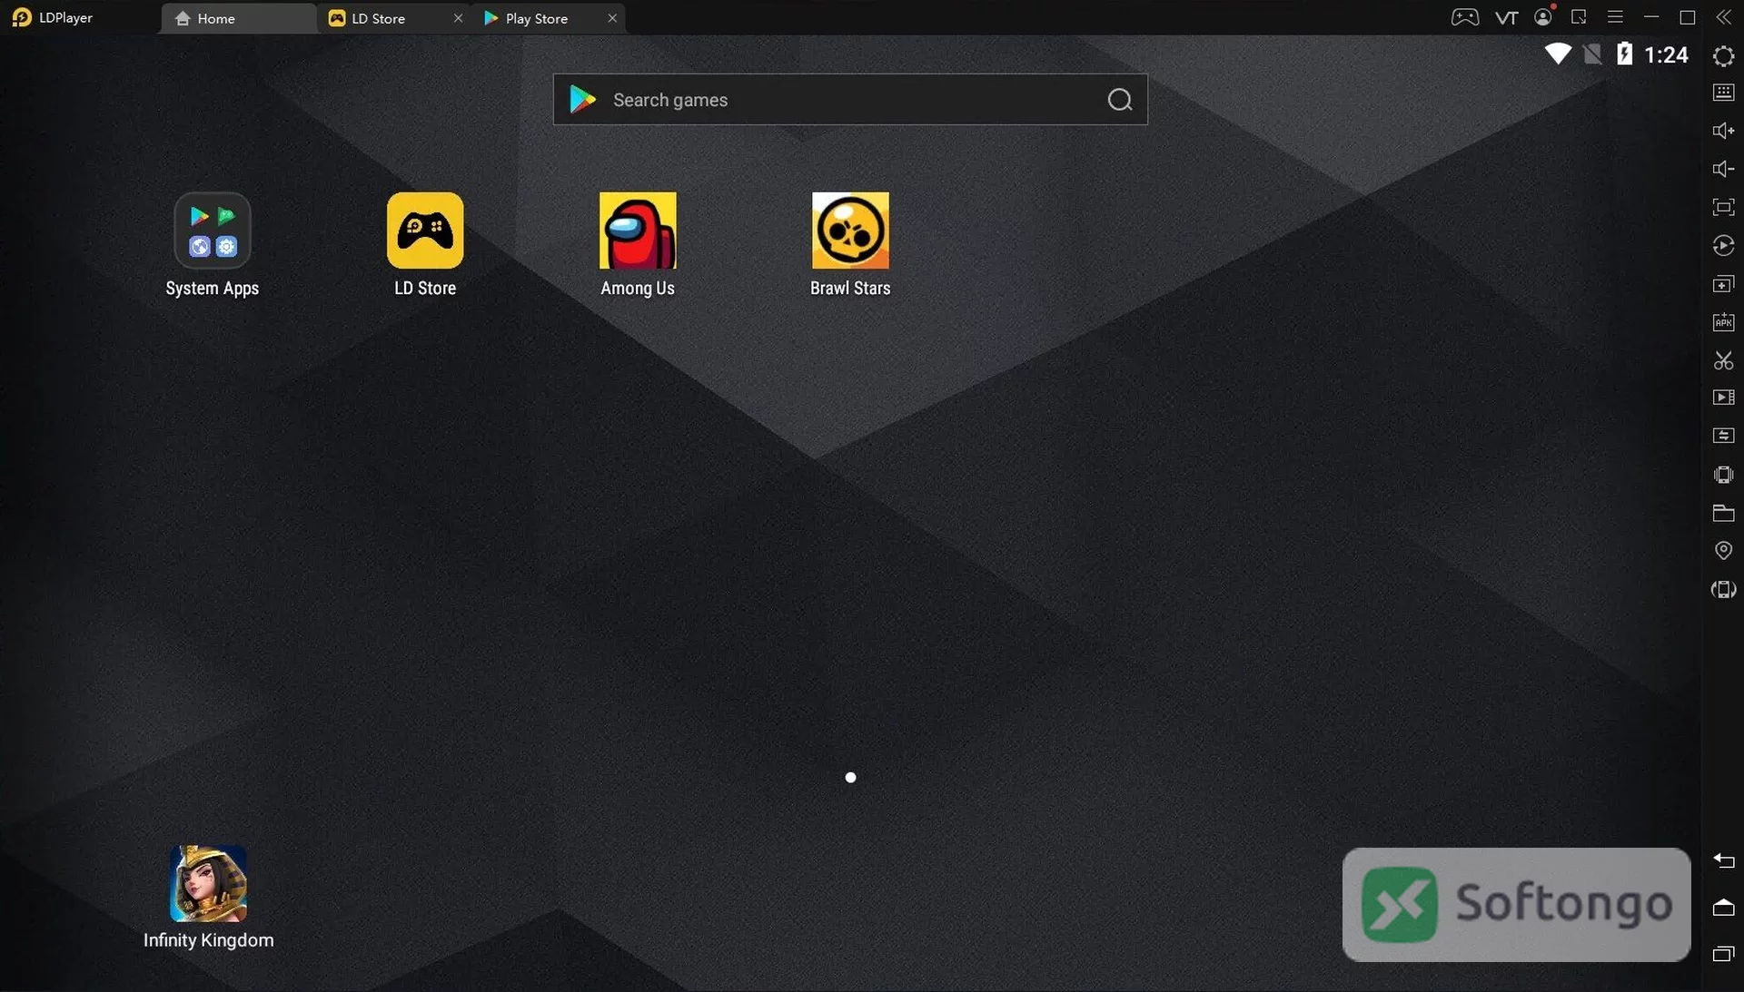Open the operation synchronizer icon
Image resolution: width=1744 pixels, height=992 pixels.
pyautogui.click(x=1723, y=246)
